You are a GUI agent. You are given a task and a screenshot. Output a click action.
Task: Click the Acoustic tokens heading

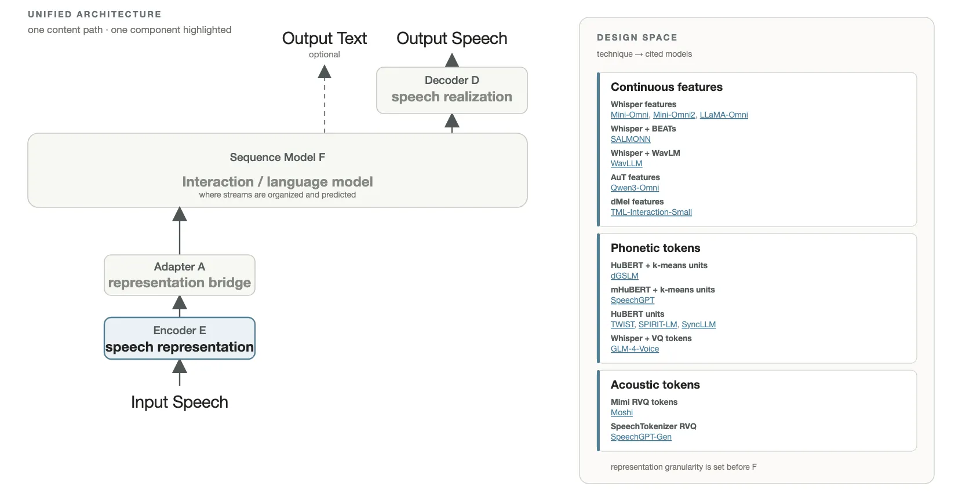click(x=655, y=385)
